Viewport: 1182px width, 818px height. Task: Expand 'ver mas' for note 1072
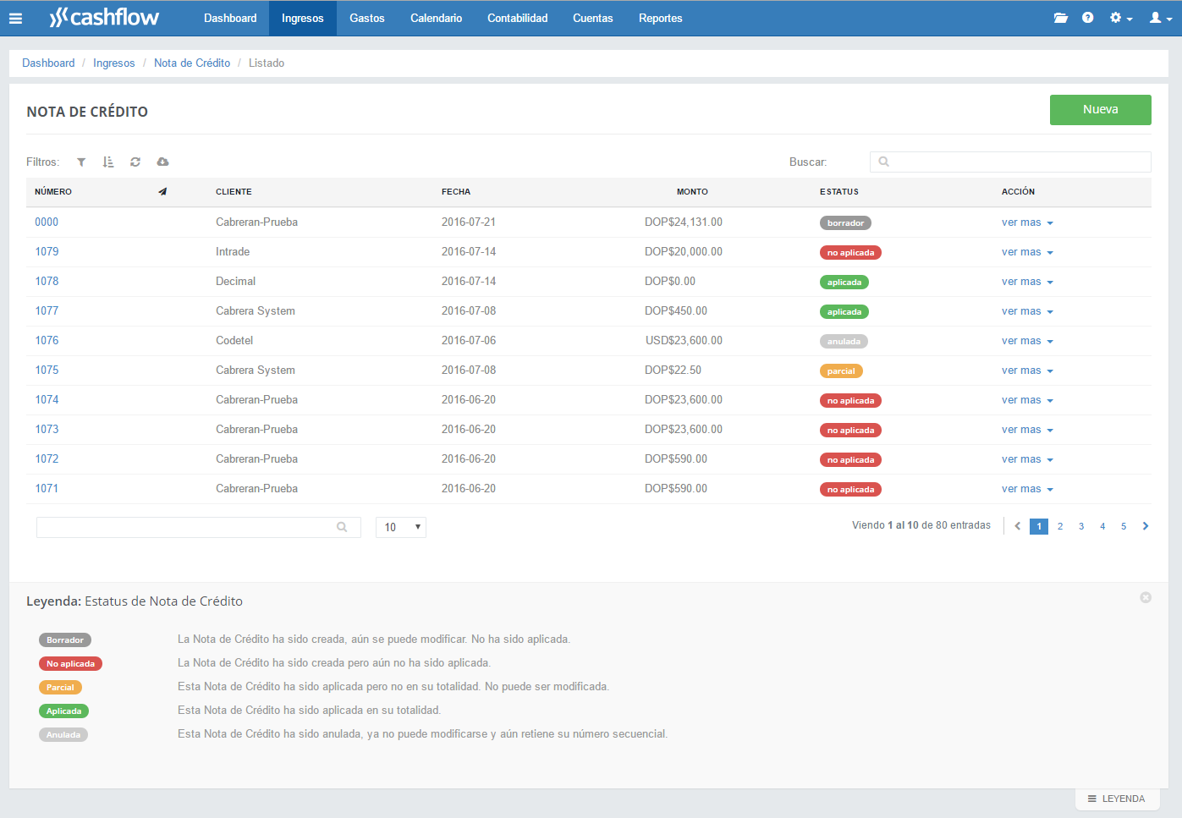(1027, 459)
